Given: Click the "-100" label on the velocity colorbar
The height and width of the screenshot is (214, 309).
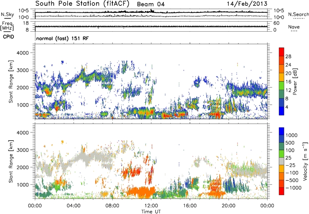Looking at the screenshot, I should 292,173.
